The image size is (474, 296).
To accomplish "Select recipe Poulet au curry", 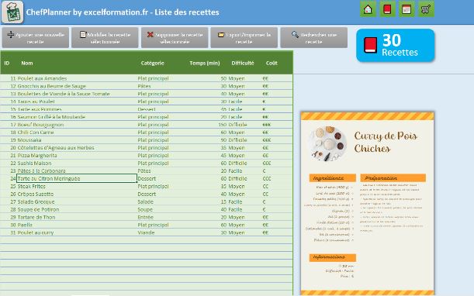I will tap(36, 233).
